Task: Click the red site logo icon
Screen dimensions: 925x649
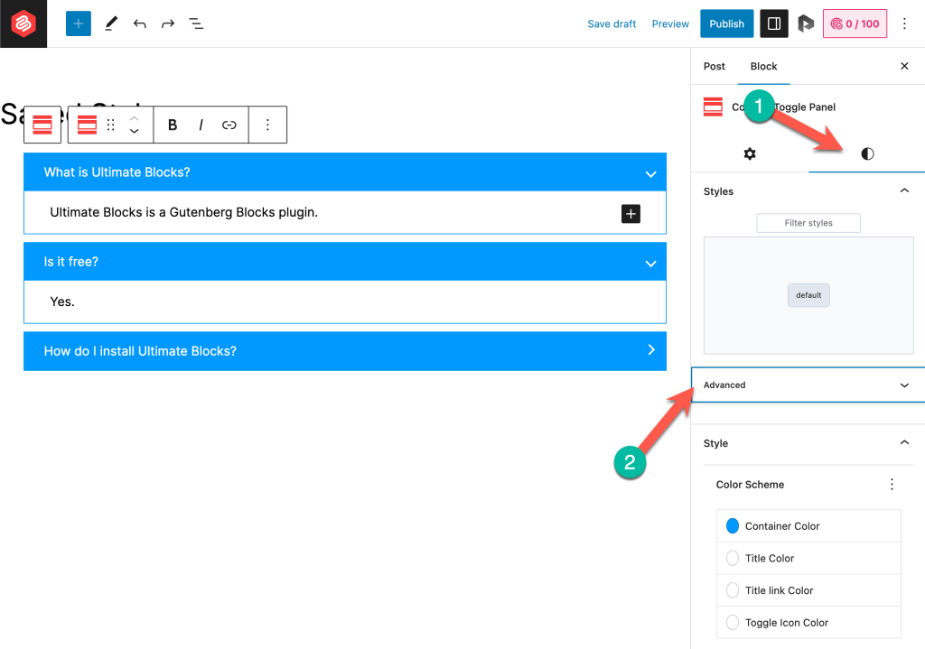Action: pyautogui.click(x=23, y=23)
